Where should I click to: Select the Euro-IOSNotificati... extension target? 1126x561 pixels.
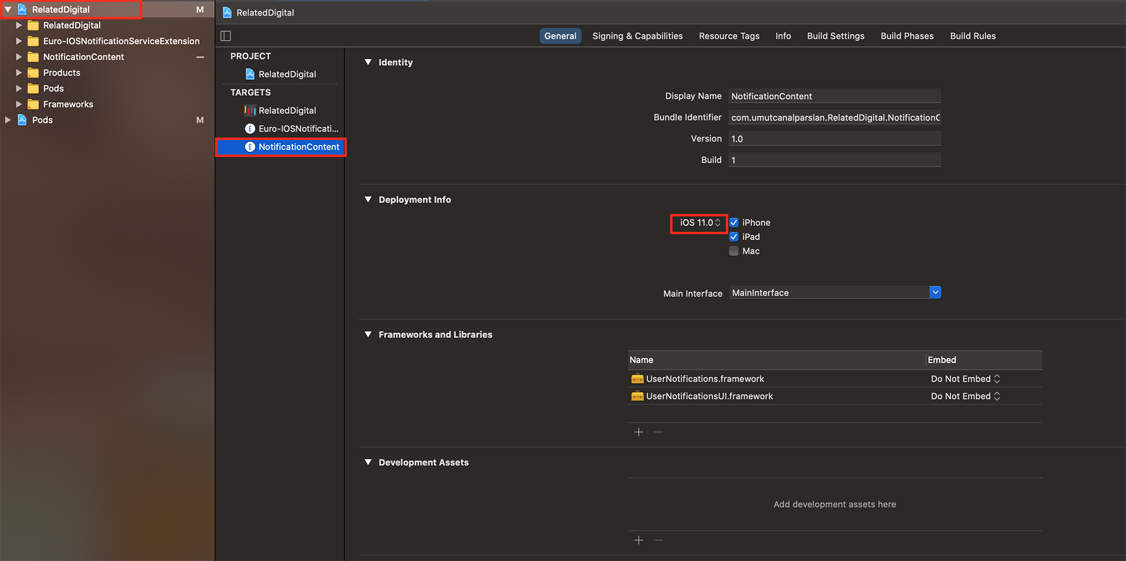(298, 129)
